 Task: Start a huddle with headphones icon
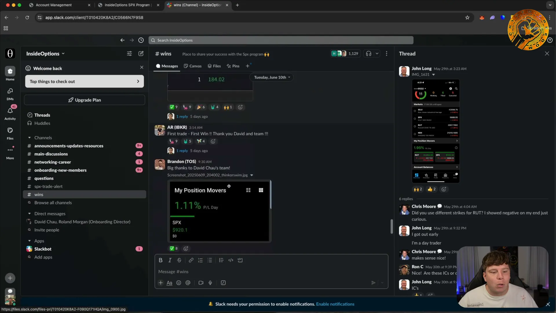coord(369,54)
